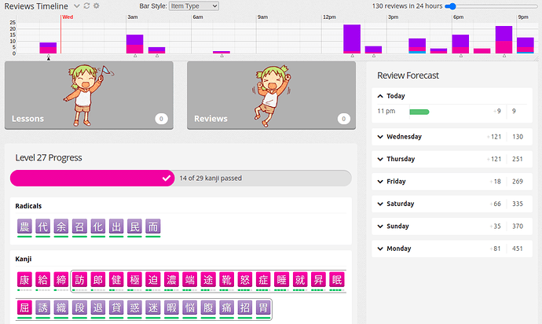This screenshot has width=542, height=324.
Task: Select the 訪 kanji tile
Action: click(x=79, y=280)
